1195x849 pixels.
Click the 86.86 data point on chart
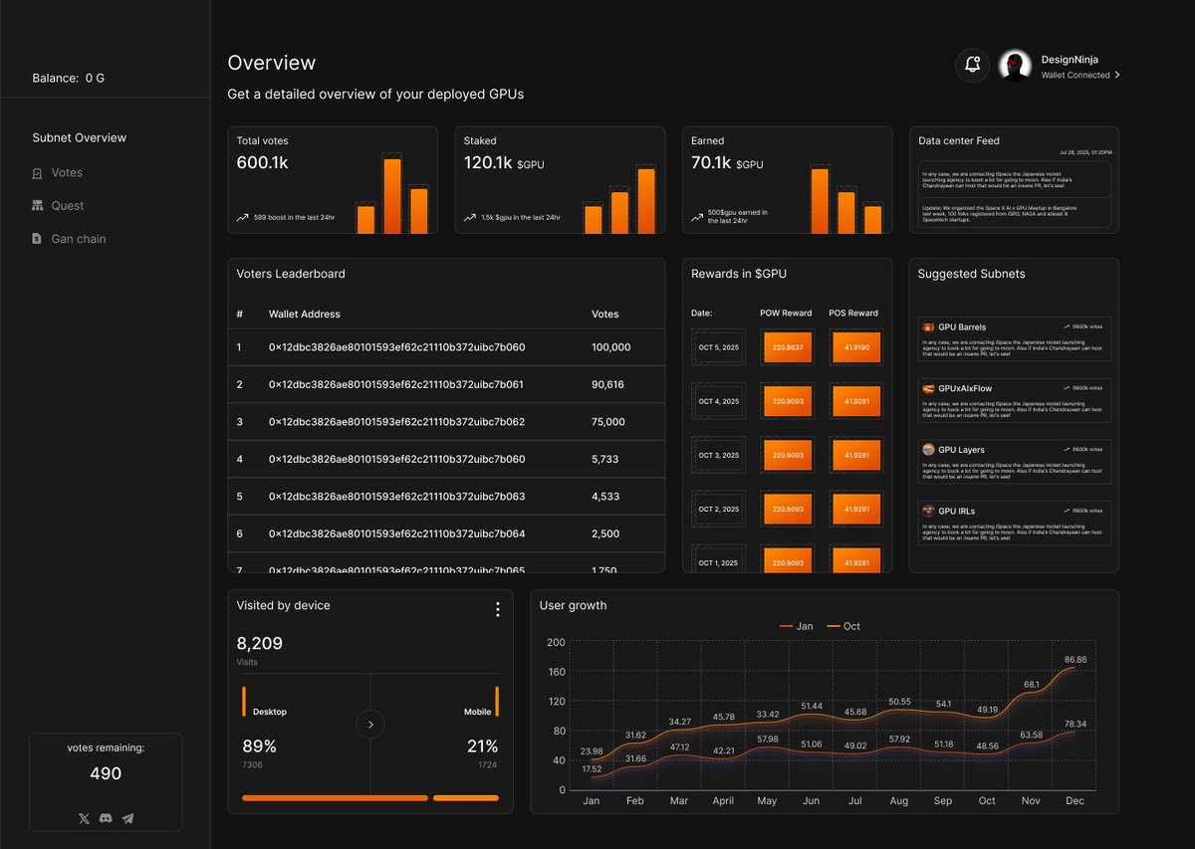[x=1075, y=668]
